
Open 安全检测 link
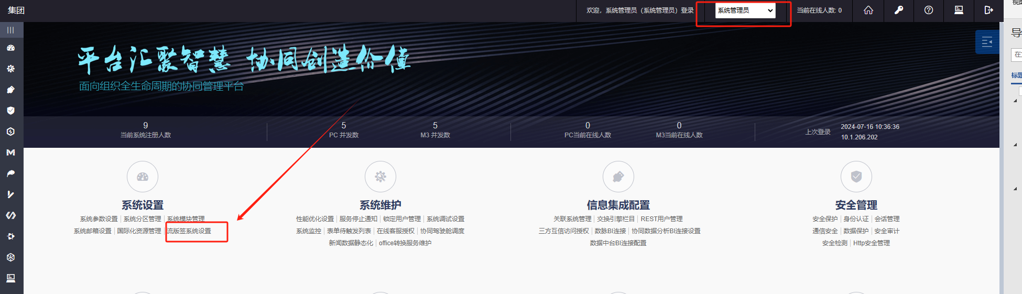(835, 243)
